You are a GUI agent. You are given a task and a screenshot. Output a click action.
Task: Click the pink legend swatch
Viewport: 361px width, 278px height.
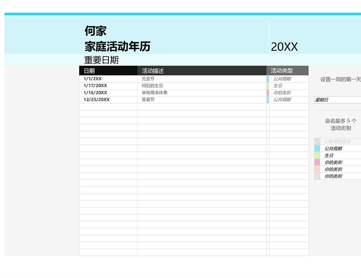point(317,162)
